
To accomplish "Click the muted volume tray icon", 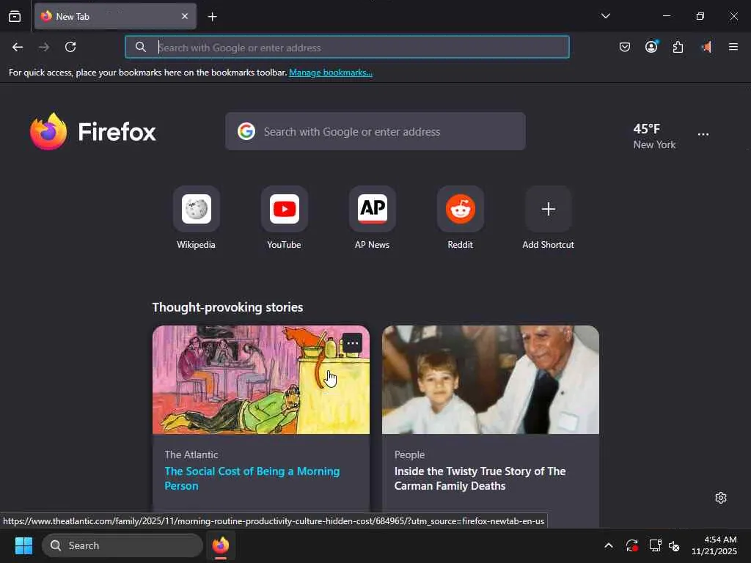I will (675, 545).
